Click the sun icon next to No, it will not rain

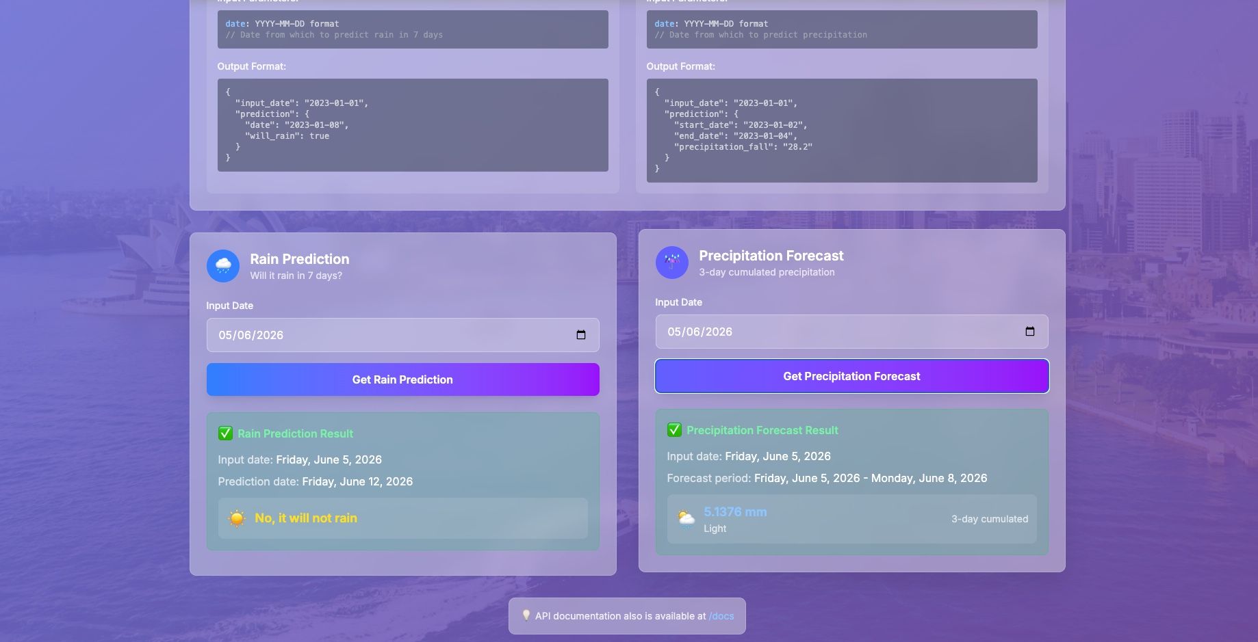(x=237, y=518)
